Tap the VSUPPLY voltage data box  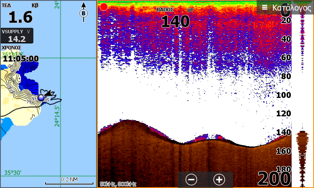pos(17,36)
